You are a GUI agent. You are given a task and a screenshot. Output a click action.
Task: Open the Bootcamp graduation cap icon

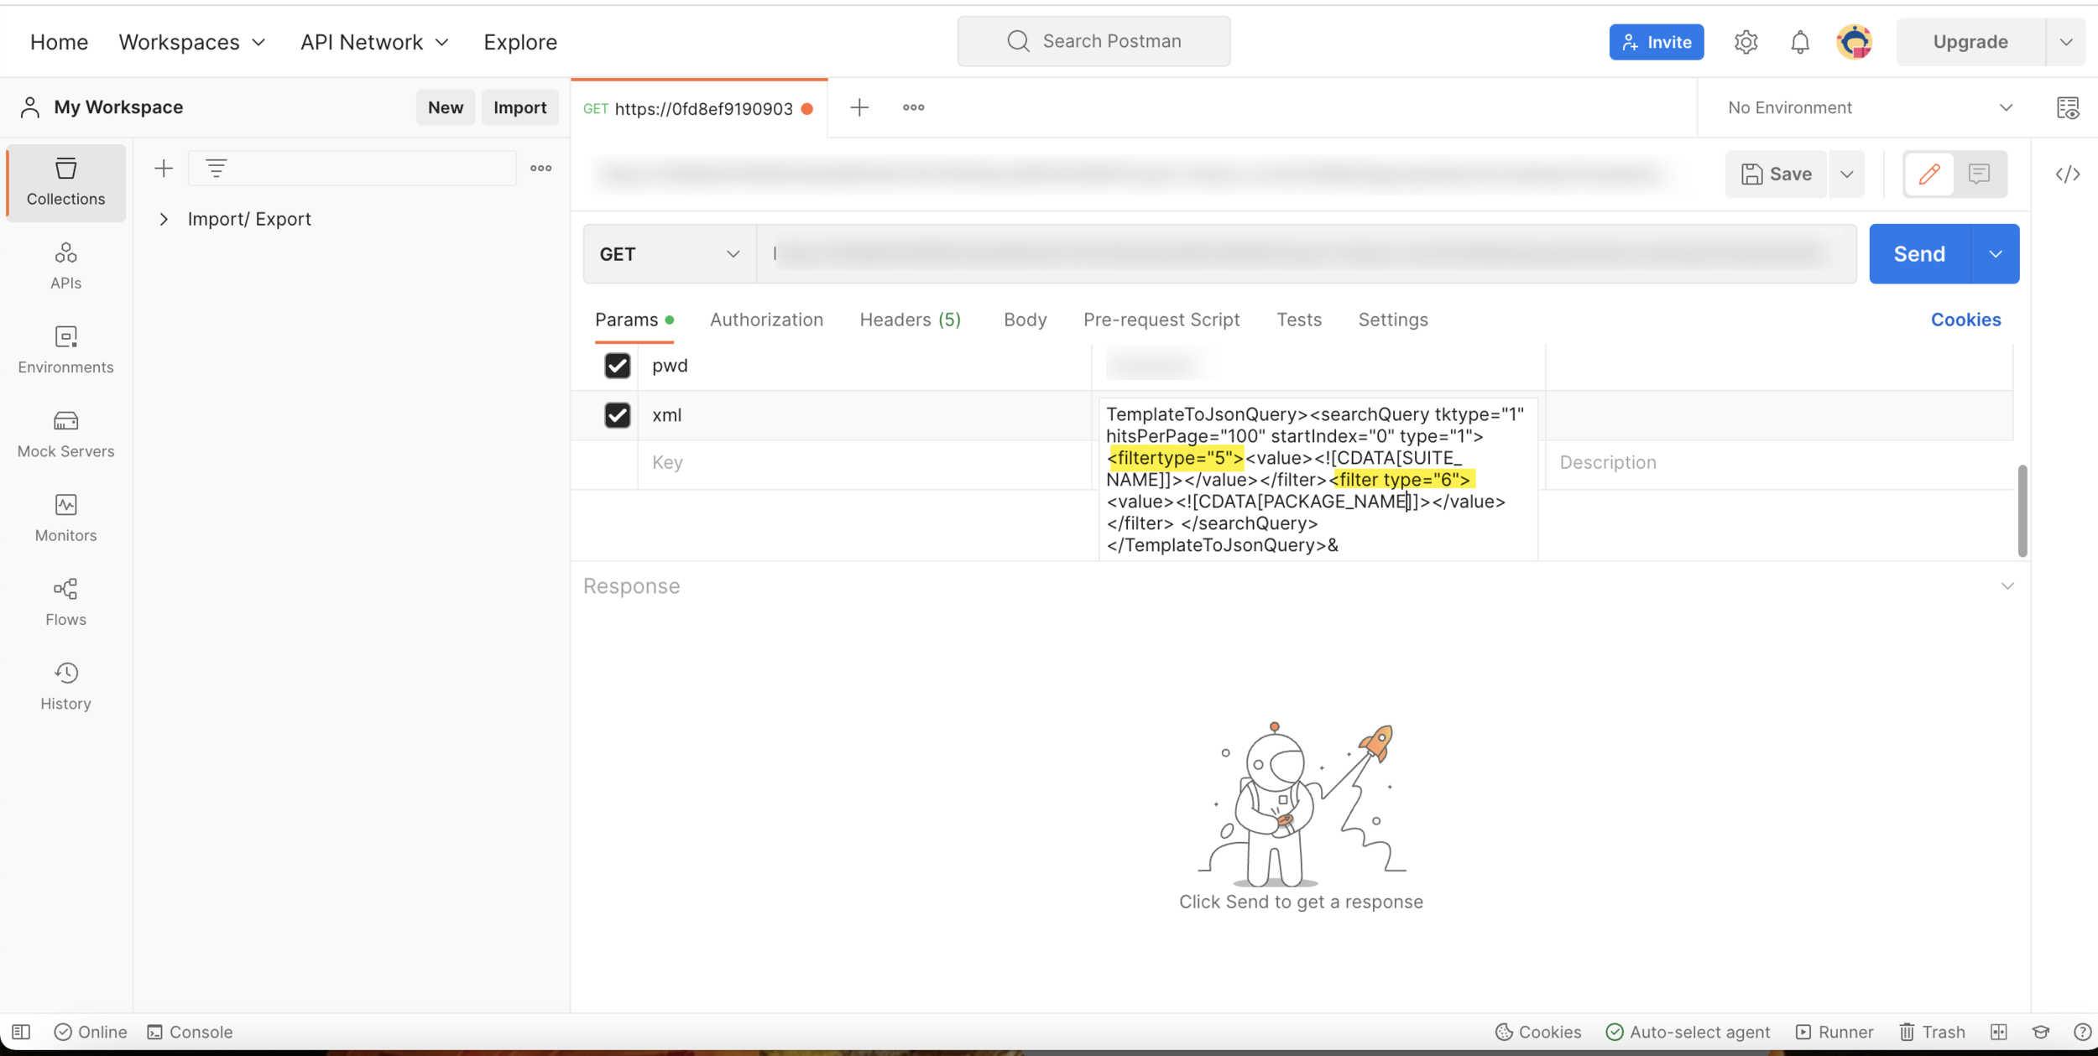pyautogui.click(x=2041, y=1032)
